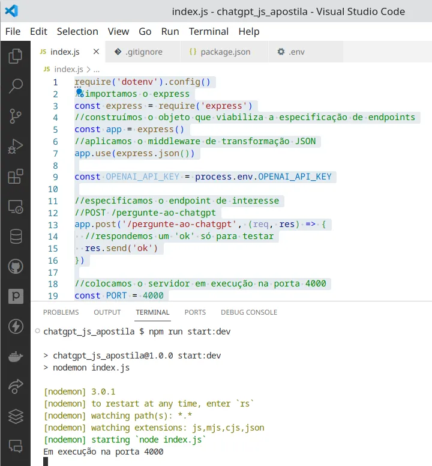Click 'process.env' on line 9
Image resolution: width=432 pixels, height=466 pixels.
pos(224,177)
